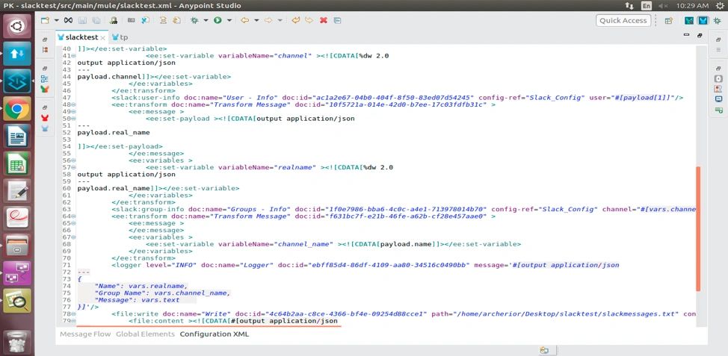Select the tp editor tab

coord(120,37)
